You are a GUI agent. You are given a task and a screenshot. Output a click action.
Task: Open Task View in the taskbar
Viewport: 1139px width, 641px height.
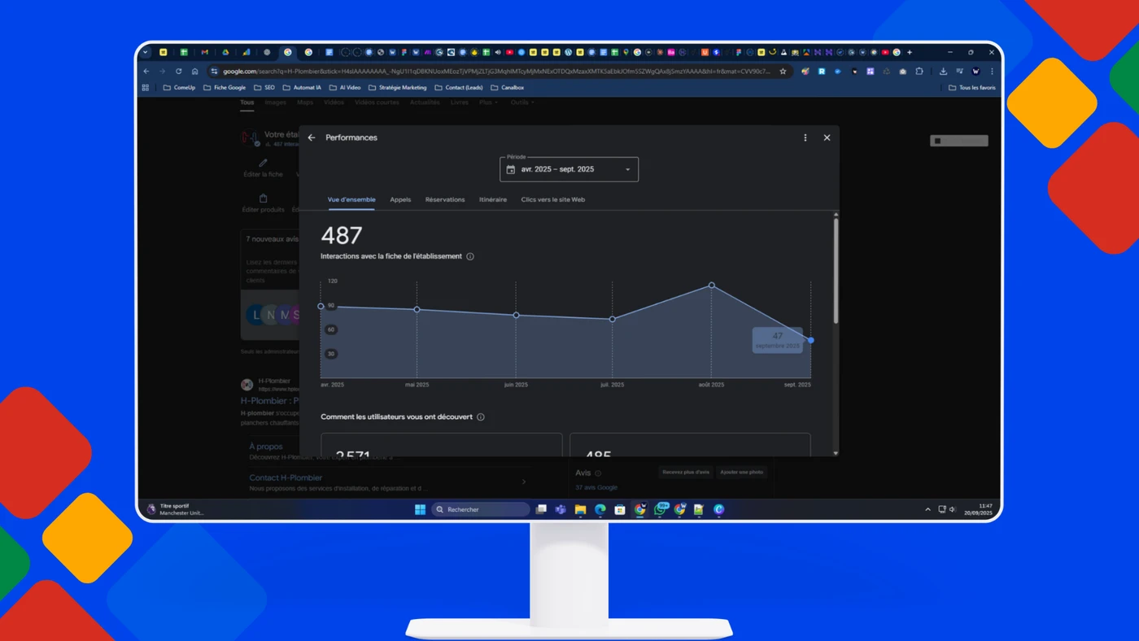[x=541, y=509]
